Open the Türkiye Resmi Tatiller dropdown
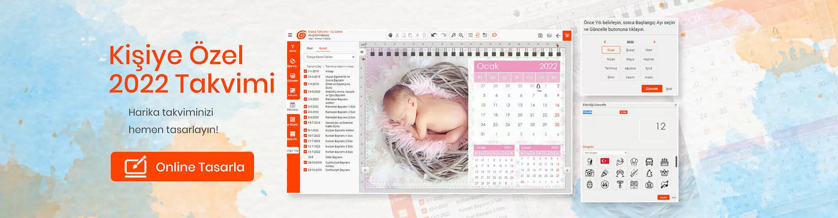Image resolution: width=838 pixels, height=218 pixels. [x=330, y=57]
